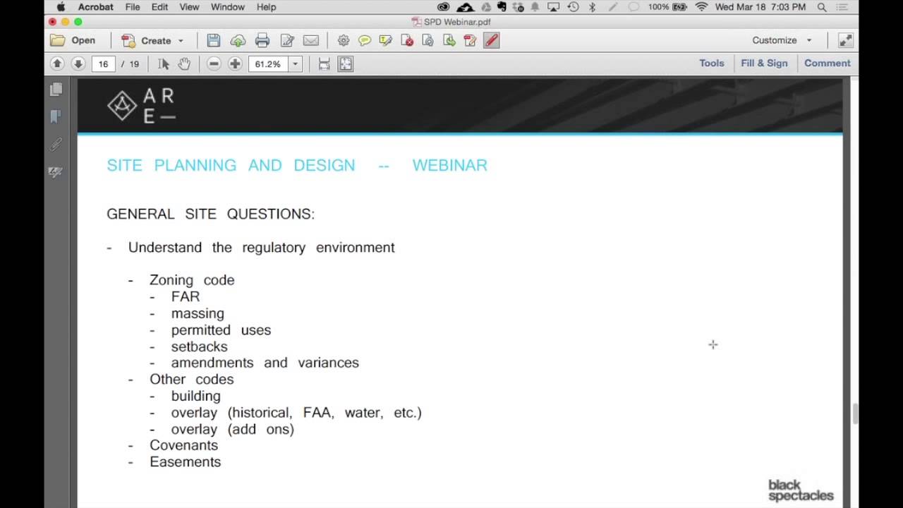Open the Apple menu

[61, 7]
